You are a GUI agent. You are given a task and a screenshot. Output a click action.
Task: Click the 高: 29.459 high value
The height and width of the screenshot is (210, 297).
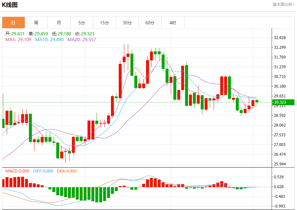pos(38,34)
